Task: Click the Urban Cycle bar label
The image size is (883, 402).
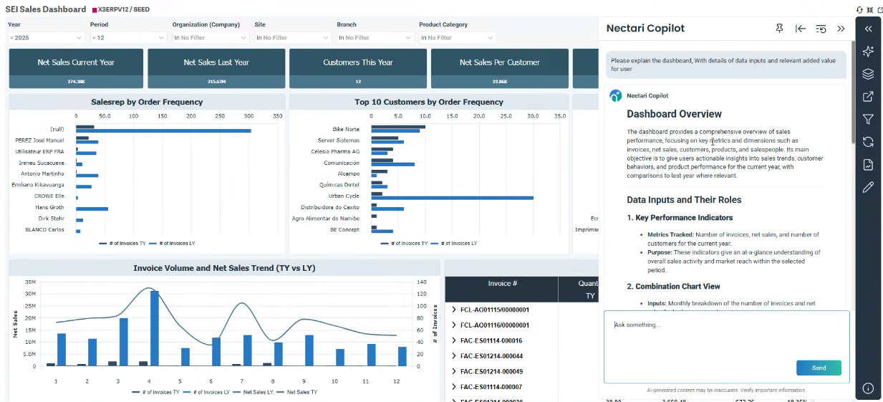Action: click(x=344, y=196)
